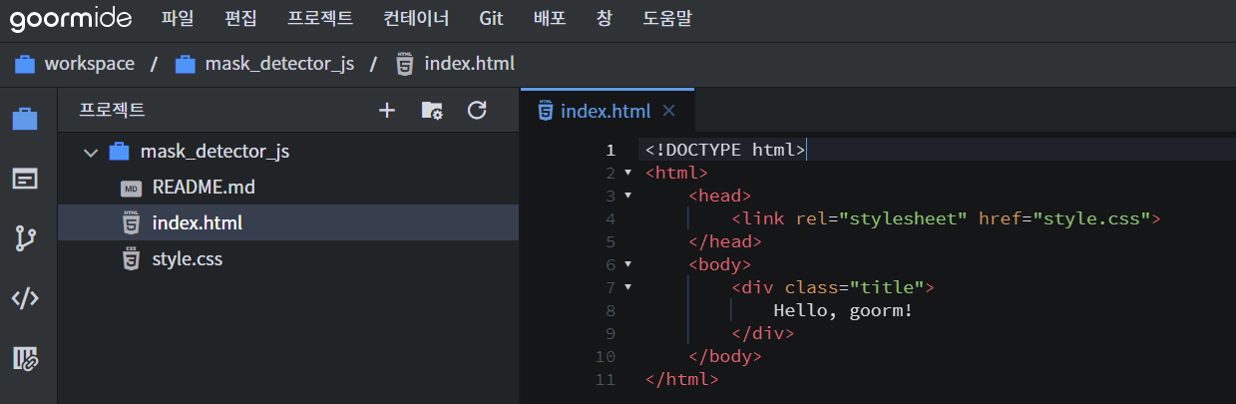
Task: Click the CSS icon beside style.css
Action: point(131,259)
